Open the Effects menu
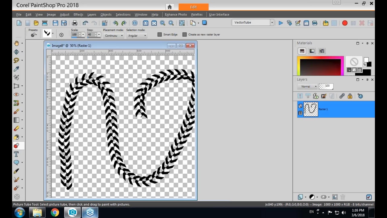This screenshot has height=218, width=387. coord(78,14)
